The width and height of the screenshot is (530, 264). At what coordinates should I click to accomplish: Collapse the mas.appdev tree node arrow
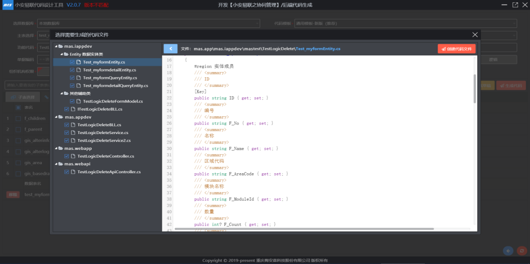pos(56,117)
